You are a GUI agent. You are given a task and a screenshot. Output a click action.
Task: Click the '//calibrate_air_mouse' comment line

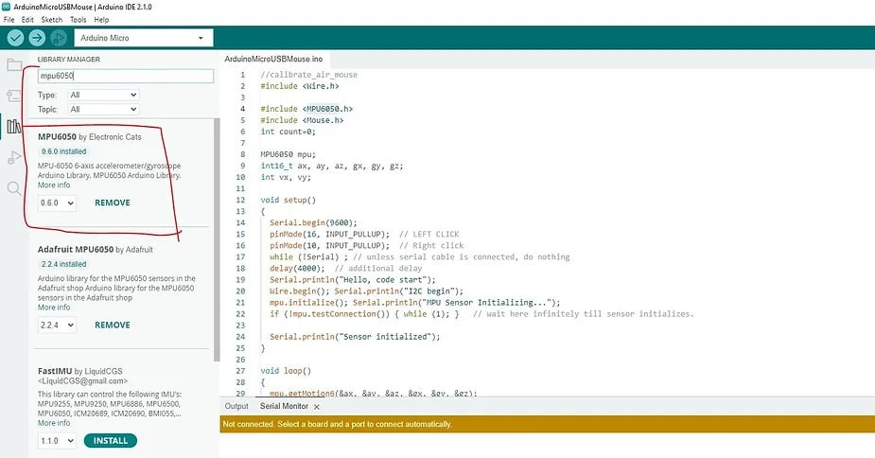click(x=308, y=75)
